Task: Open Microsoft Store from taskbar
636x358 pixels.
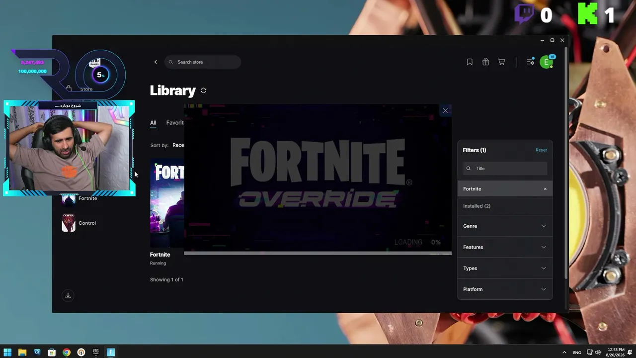Action: point(52,353)
